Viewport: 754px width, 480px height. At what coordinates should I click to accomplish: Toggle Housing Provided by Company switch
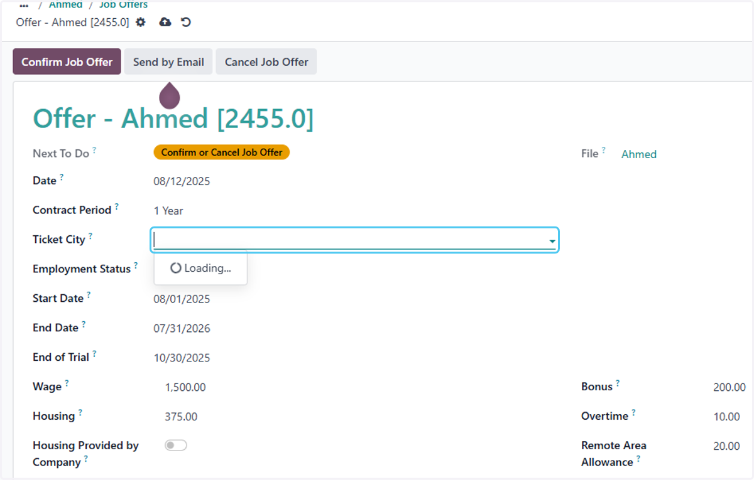pyautogui.click(x=176, y=445)
